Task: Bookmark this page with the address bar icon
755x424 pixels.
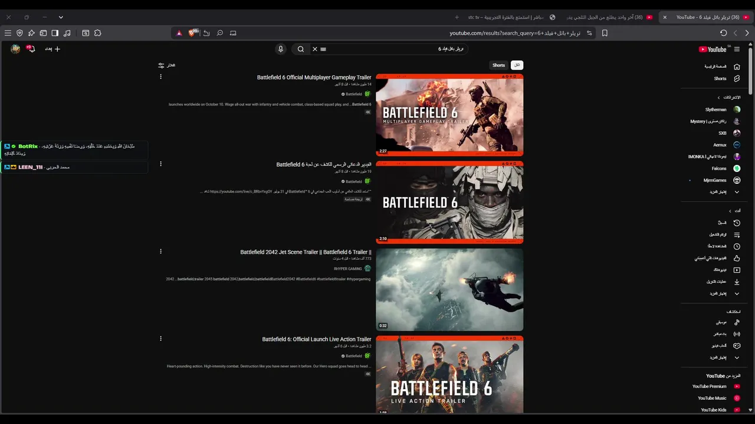Action: (605, 33)
